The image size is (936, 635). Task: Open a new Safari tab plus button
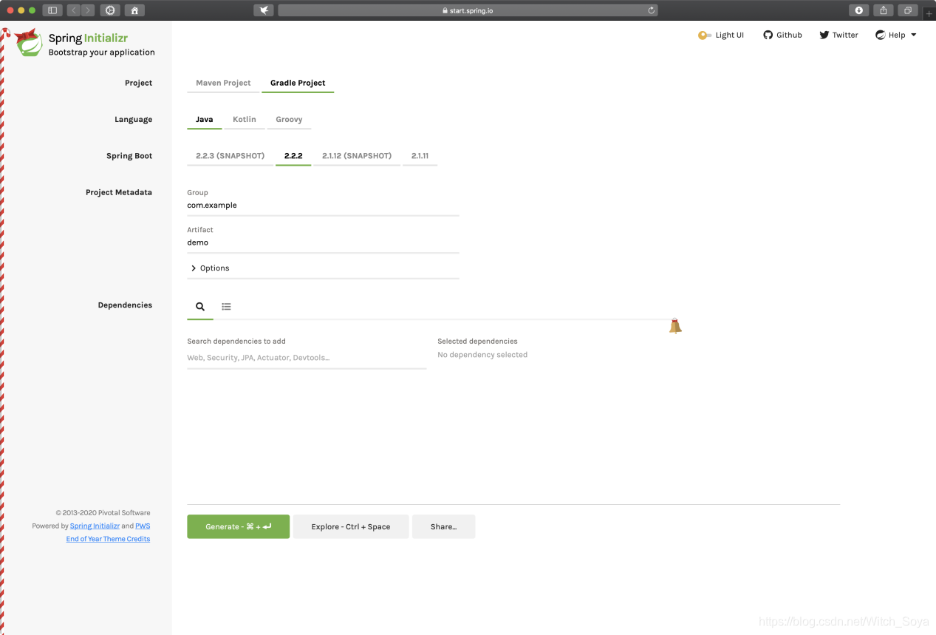pyautogui.click(x=929, y=13)
